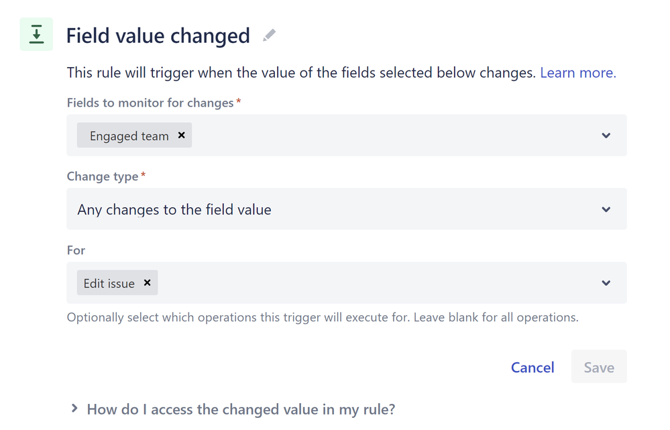Open the Fields to monitor dropdown chevron
Image resolution: width=670 pixels, height=430 pixels.
pos(606,135)
